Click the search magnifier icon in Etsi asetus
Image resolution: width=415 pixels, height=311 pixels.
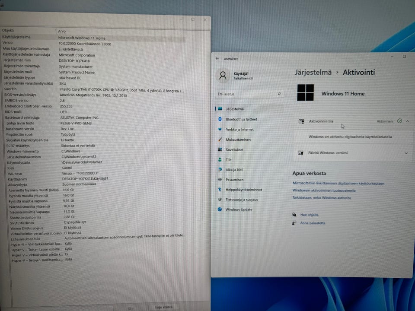tap(279, 94)
